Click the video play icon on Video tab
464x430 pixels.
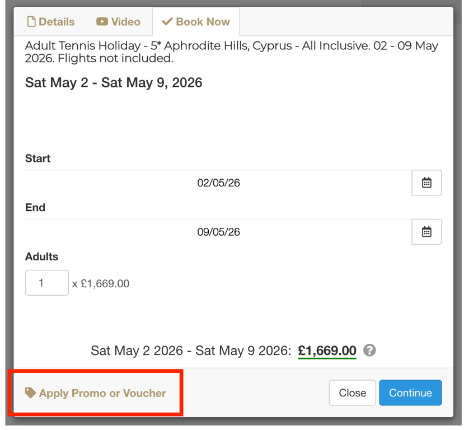[102, 22]
